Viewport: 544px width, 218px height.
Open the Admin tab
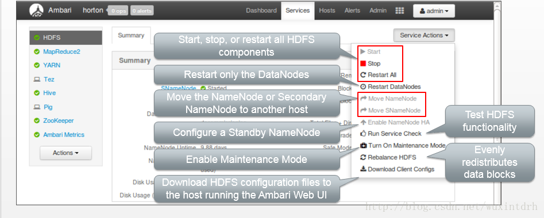(x=378, y=11)
